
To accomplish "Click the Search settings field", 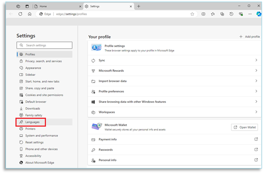I will click(45, 46).
